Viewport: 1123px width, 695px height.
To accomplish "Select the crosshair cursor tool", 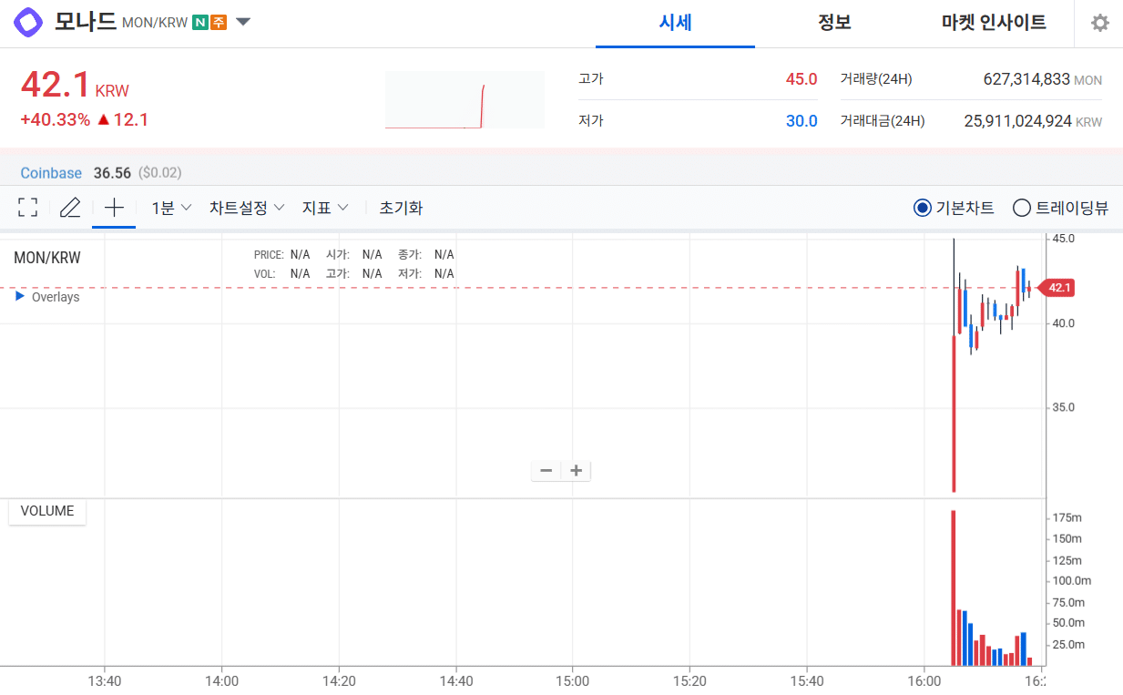I will click(x=114, y=208).
